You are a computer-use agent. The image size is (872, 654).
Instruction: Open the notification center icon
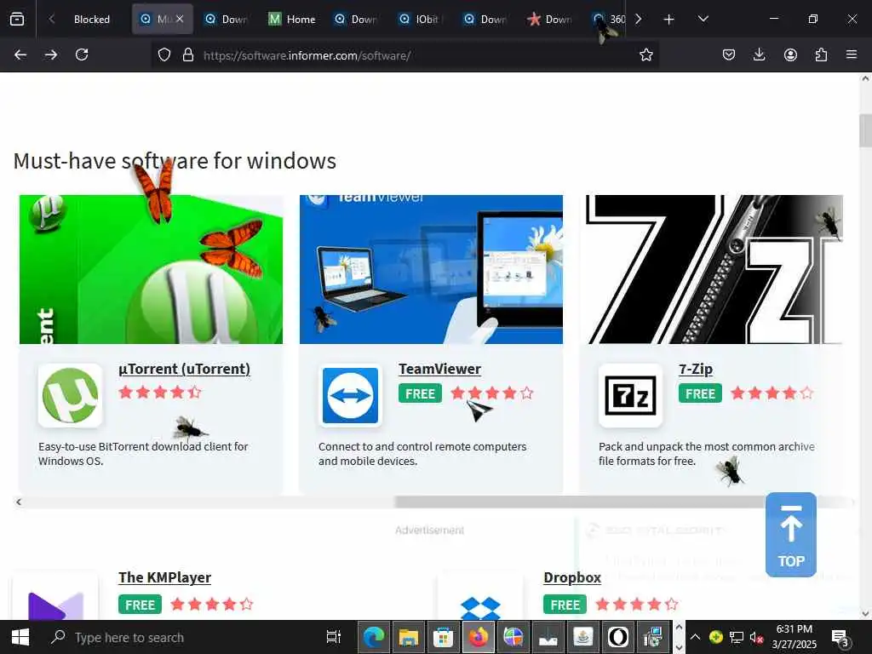tap(840, 637)
